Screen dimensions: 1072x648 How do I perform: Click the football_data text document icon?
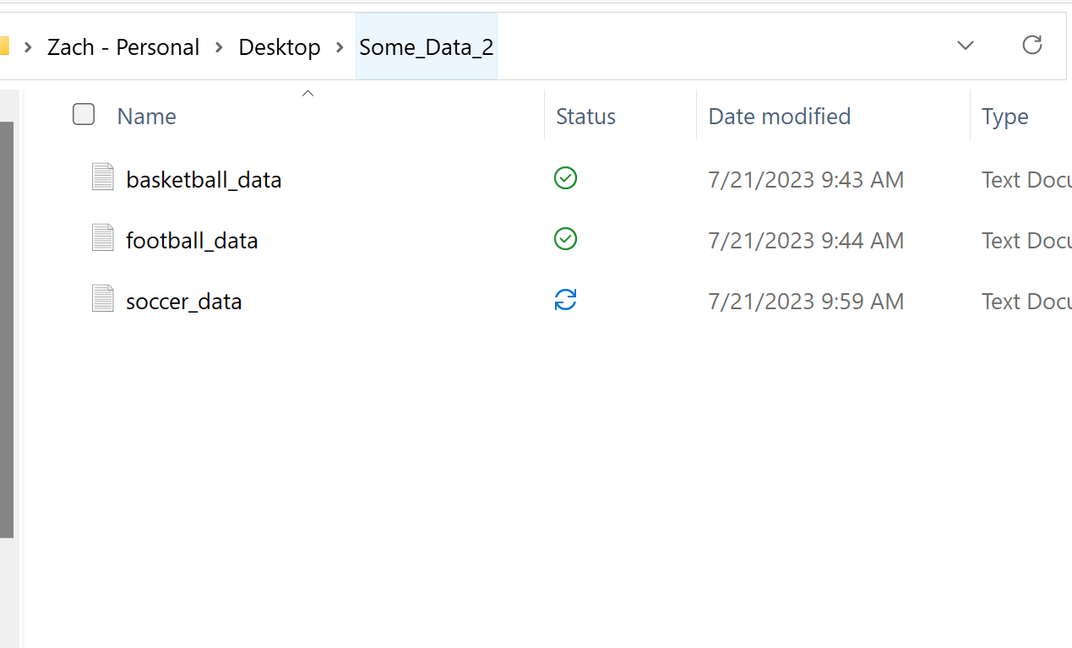coord(102,237)
